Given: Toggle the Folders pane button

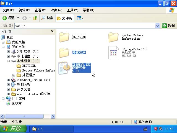Looking at the screenshot, I should click(x=65, y=18).
